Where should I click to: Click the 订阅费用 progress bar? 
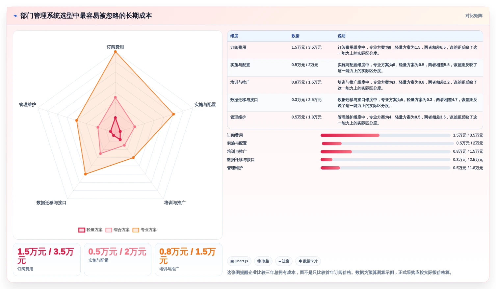[x=385, y=135]
